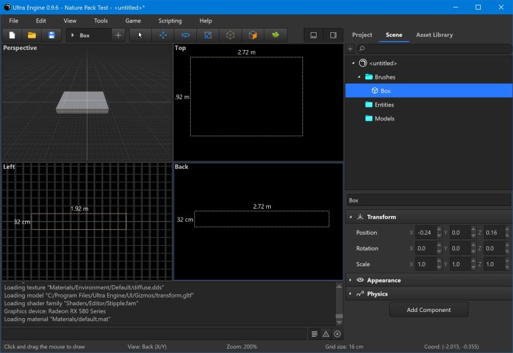Toggle the console errors filter icon

click(337, 334)
